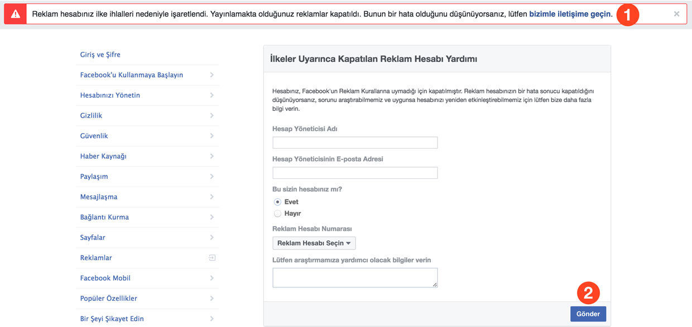Open the Reklam Hesabı Seçin dropdown
692x327 pixels.
(x=314, y=243)
